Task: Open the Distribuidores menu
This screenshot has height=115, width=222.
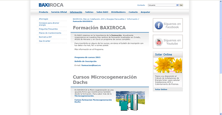Action: coord(118,12)
